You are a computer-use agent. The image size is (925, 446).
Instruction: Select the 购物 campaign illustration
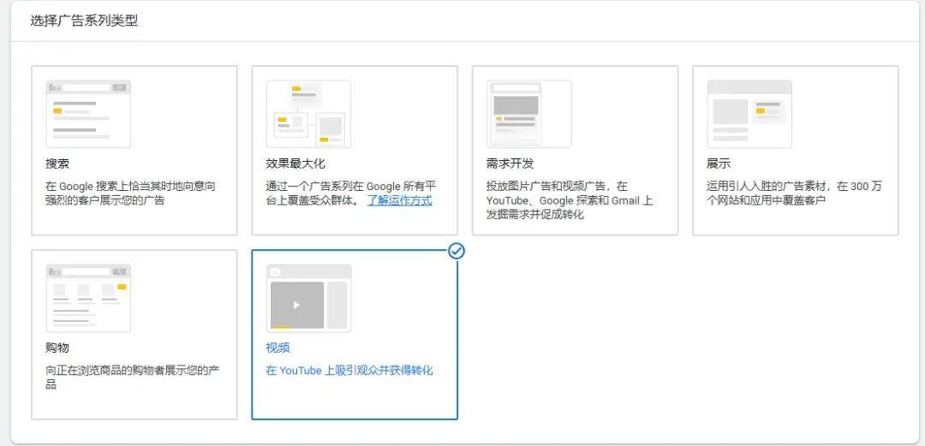pyautogui.click(x=88, y=298)
